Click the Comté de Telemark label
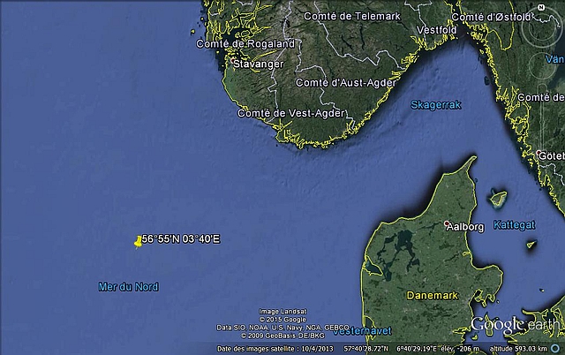Screen dimensions: 565x355 351,16
